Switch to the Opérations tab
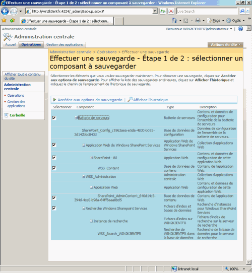Viewport: 252px width, 273px height. pyautogui.click(x=31, y=44)
